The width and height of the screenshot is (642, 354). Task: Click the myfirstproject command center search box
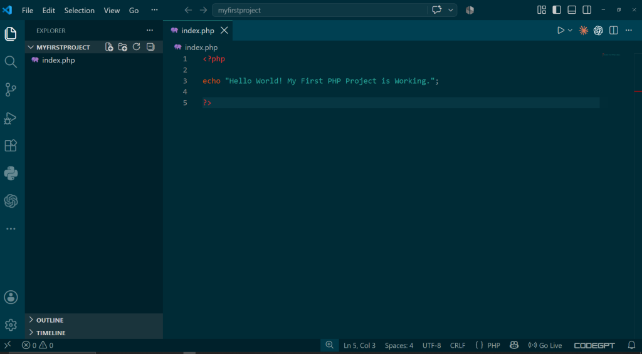point(320,10)
